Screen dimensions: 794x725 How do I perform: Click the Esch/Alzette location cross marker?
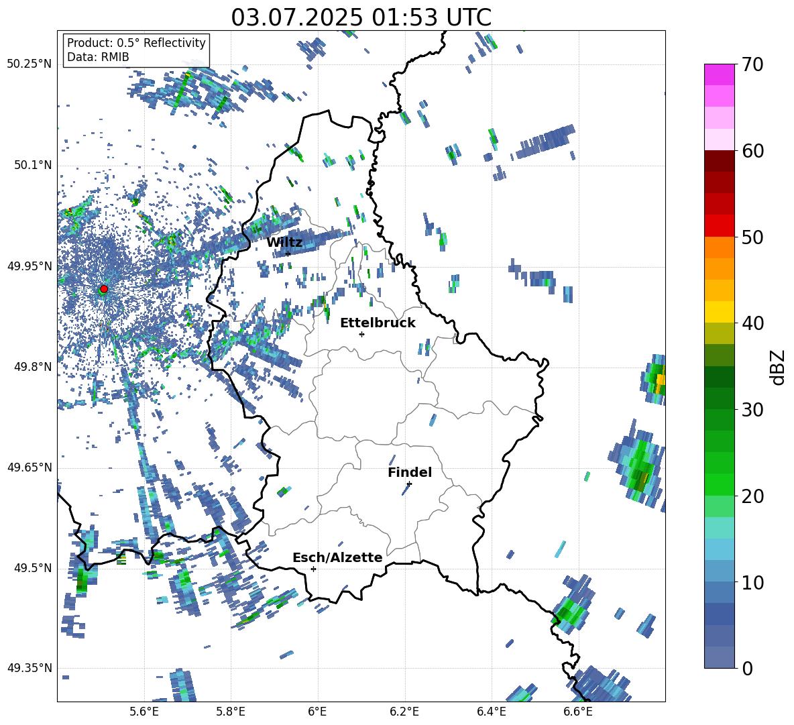click(313, 569)
